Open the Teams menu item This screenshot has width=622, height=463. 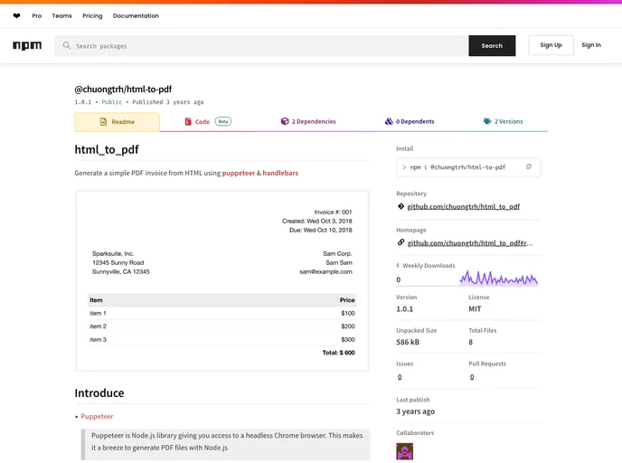61,16
